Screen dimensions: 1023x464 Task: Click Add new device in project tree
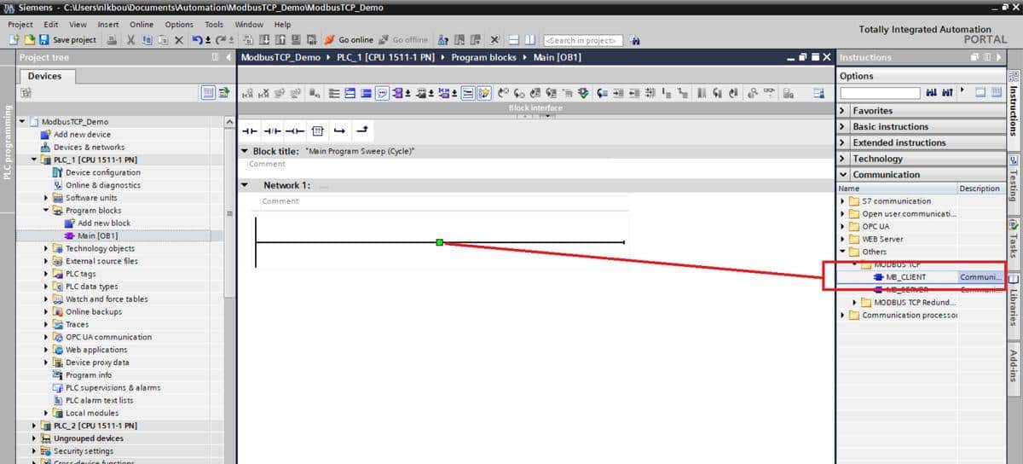pyautogui.click(x=82, y=134)
